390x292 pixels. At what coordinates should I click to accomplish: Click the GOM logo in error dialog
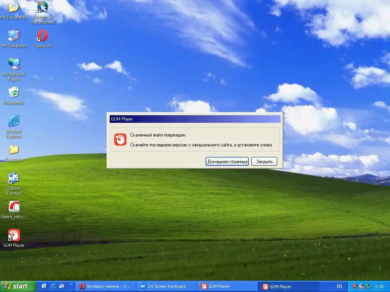(x=120, y=140)
